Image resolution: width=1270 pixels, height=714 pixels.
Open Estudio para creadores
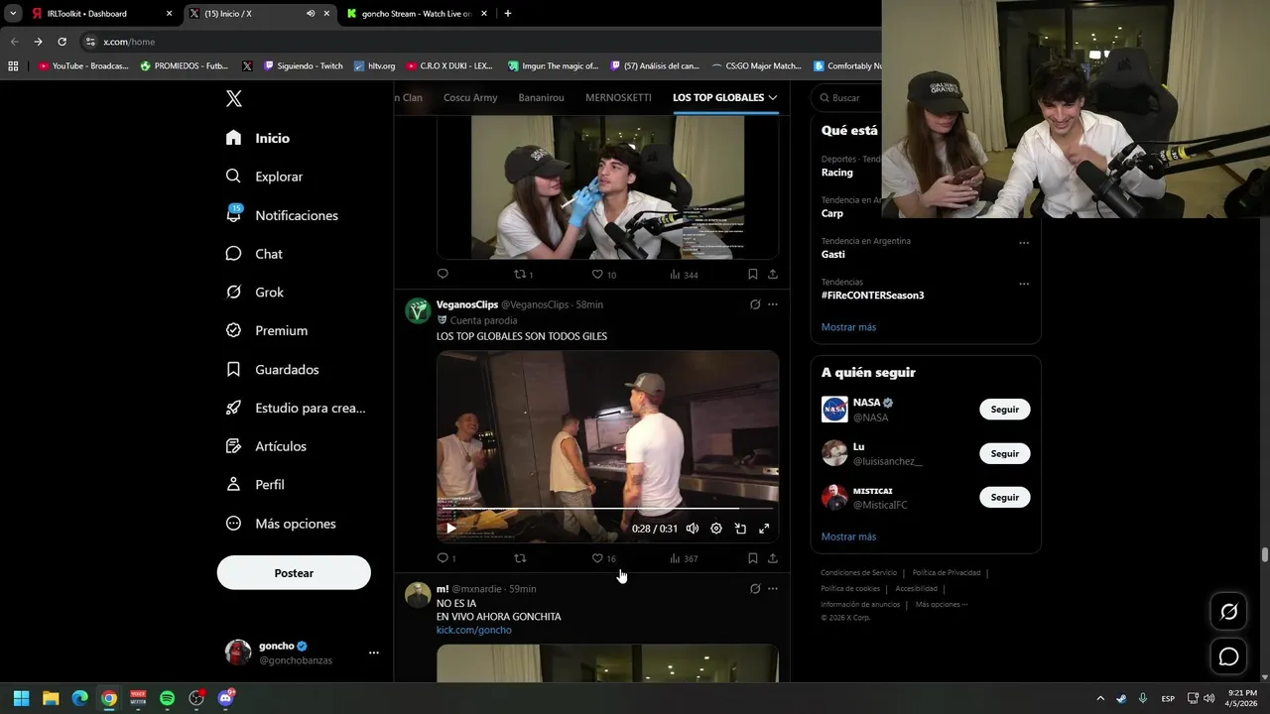click(296, 408)
